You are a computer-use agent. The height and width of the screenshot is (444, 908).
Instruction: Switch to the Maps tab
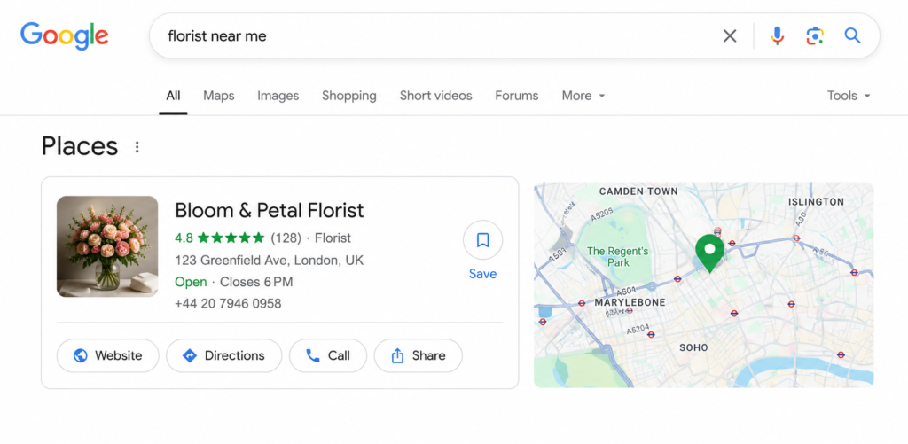click(x=218, y=96)
